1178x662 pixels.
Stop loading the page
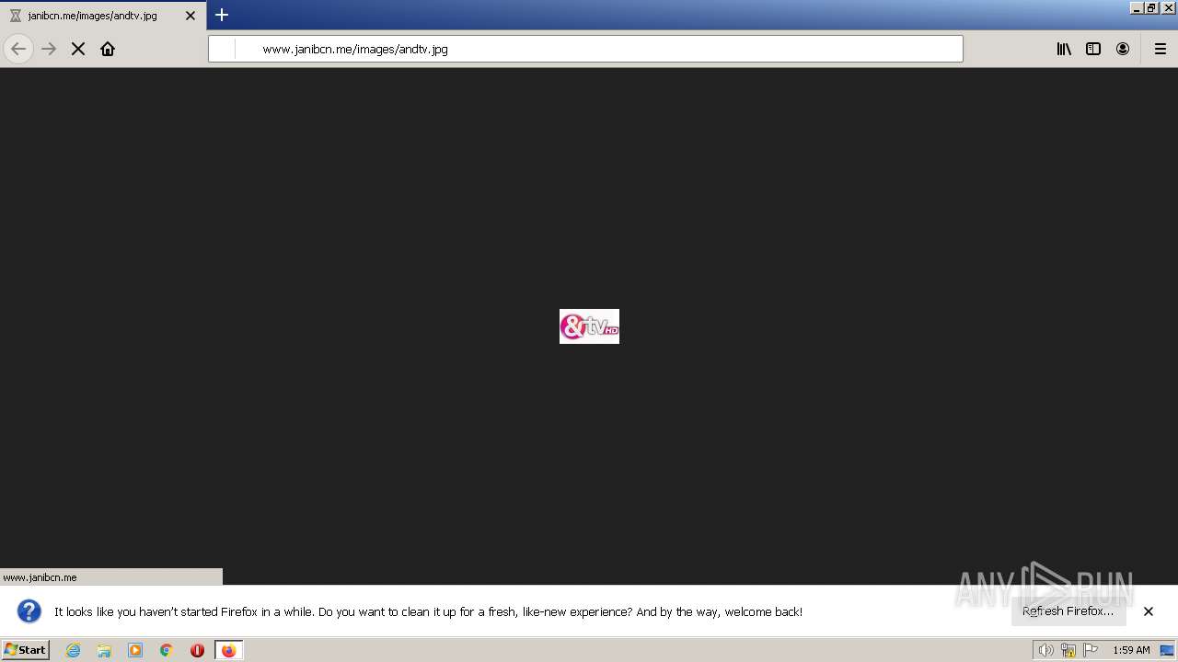78,49
